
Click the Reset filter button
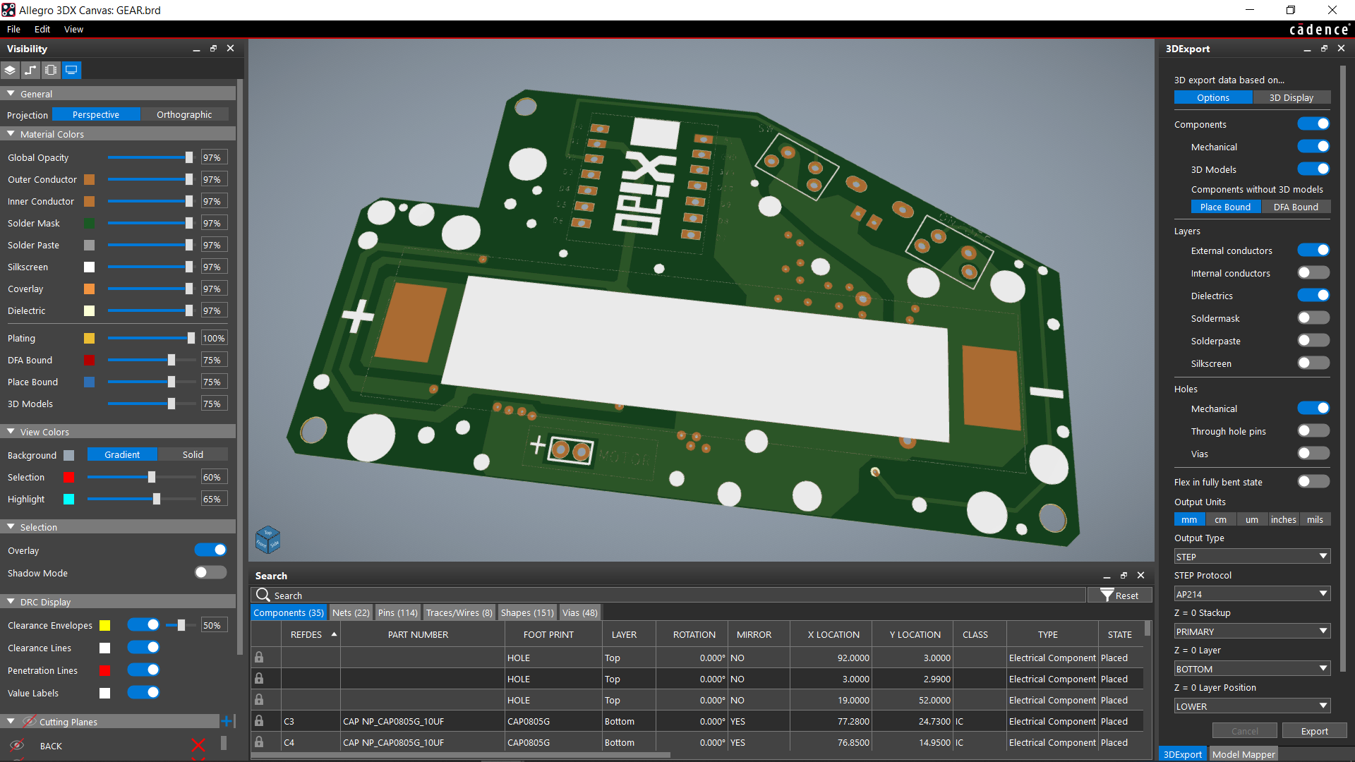pos(1120,595)
